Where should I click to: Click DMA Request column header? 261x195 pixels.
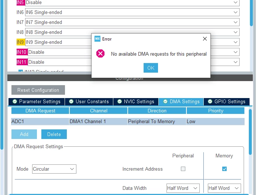point(40,111)
